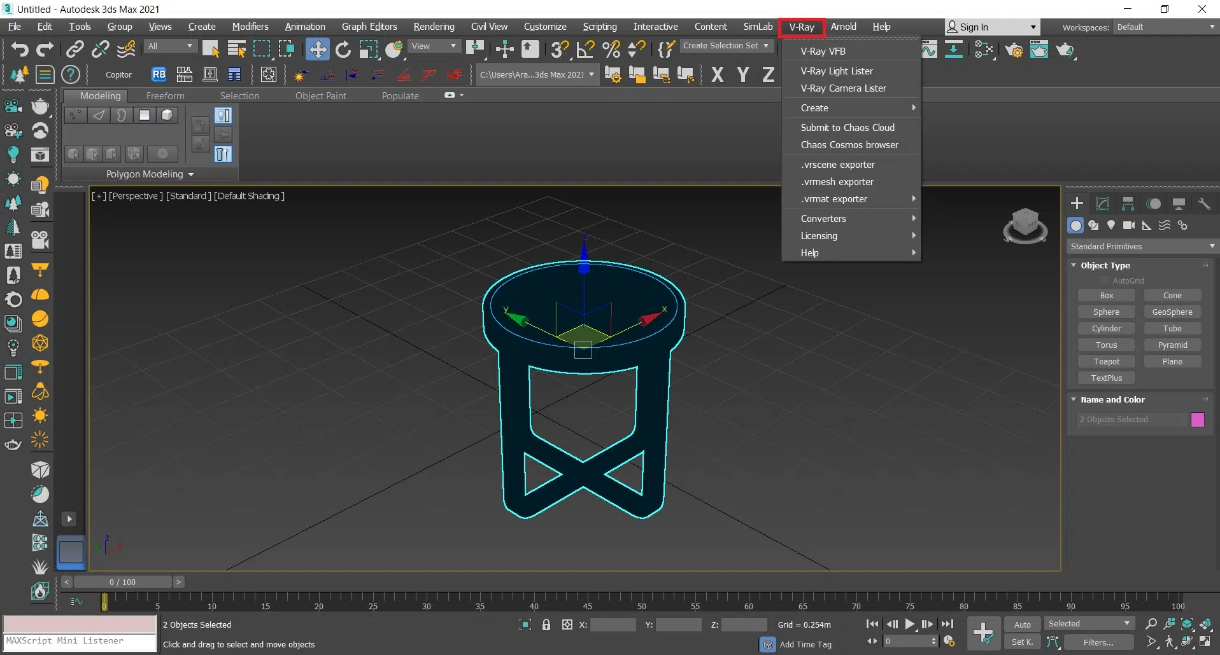Image resolution: width=1220 pixels, height=655 pixels.
Task: Click the Undo arrow icon
Action: [x=19, y=49]
